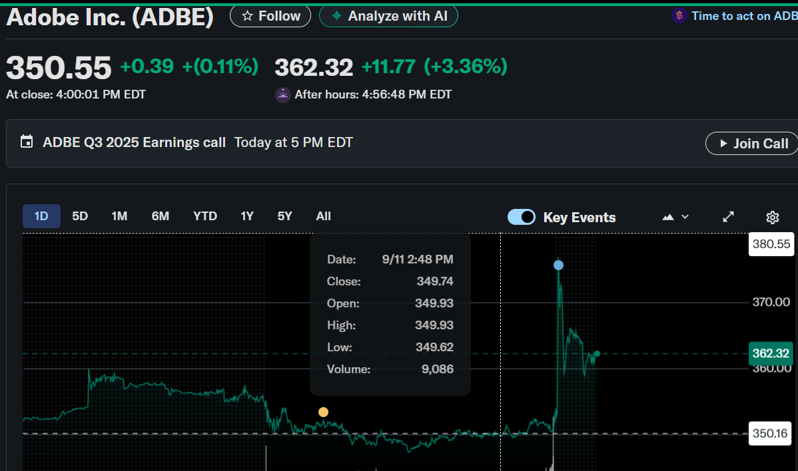Viewport: 798px width, 471px height.
Task: Click the play icon in Join Call
Action: point(723,143)
